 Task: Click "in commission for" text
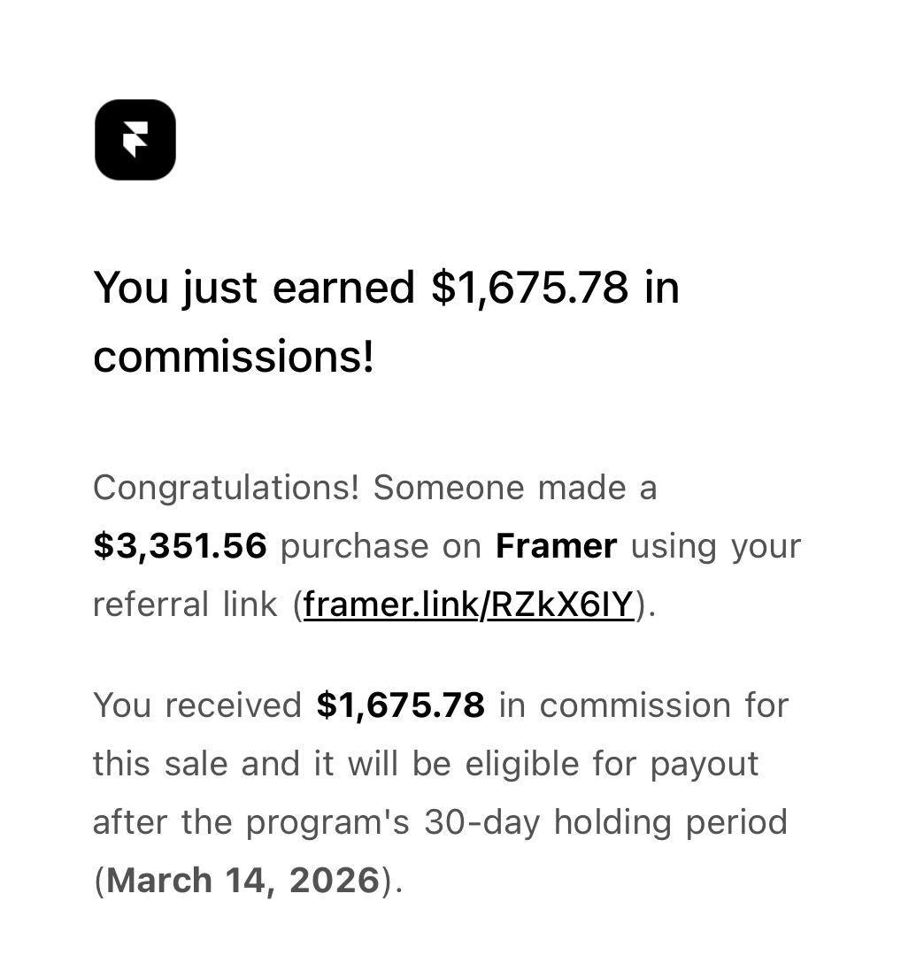pos(643,705)
